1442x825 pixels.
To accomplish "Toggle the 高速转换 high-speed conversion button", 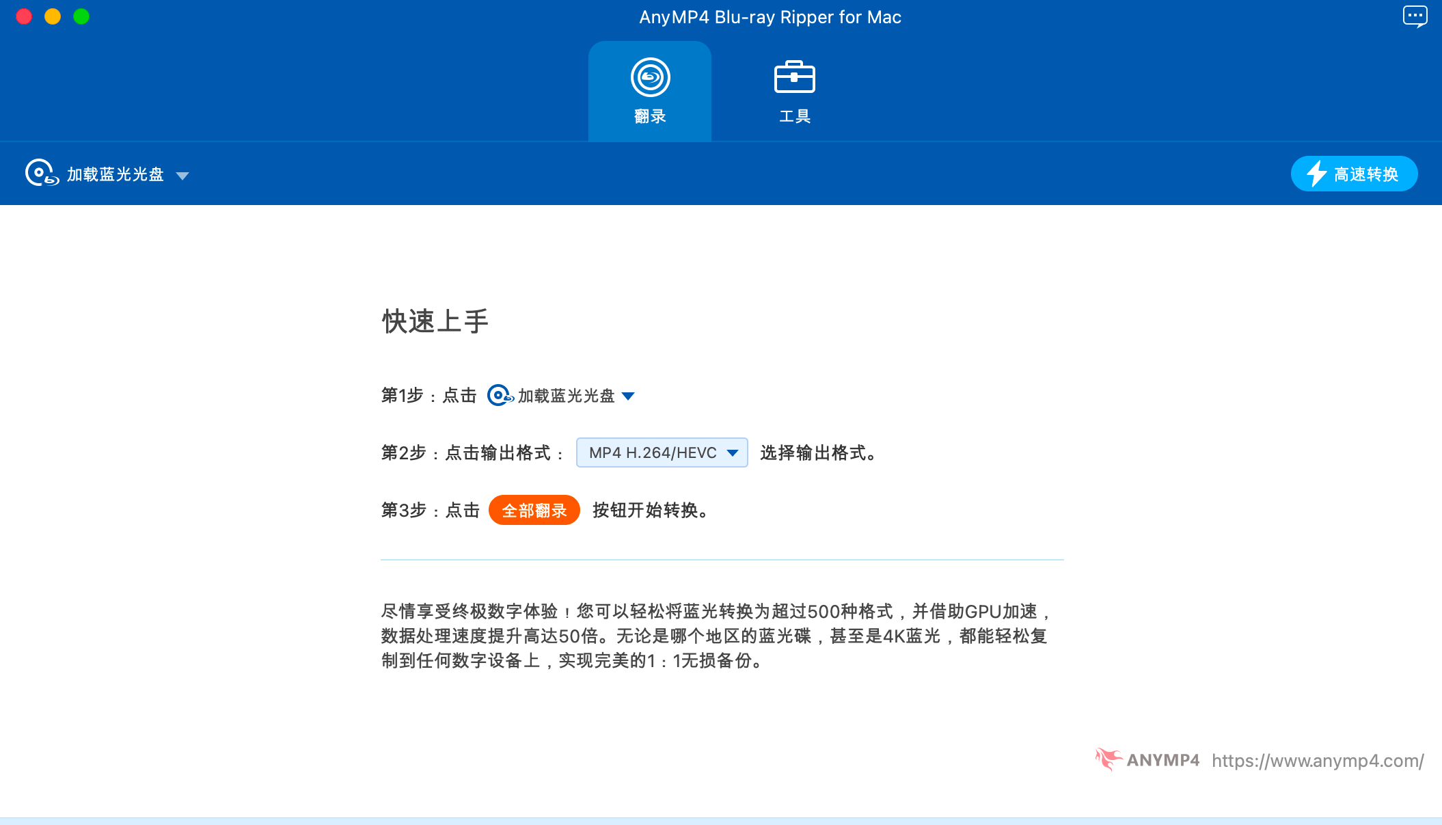I will coord(1354,174).
